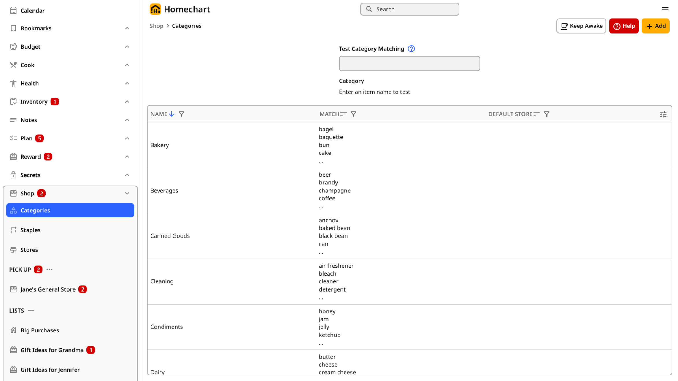Collapse the Shop section
Image resolution: width=678 pixels, height=381 pixels.
[x=127, y=193]
